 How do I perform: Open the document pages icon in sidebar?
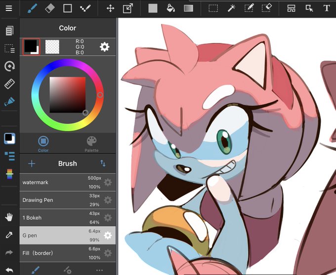click(x=9, y=31)
